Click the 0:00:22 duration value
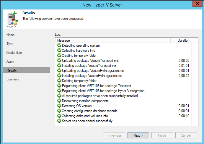 [184, 76]
